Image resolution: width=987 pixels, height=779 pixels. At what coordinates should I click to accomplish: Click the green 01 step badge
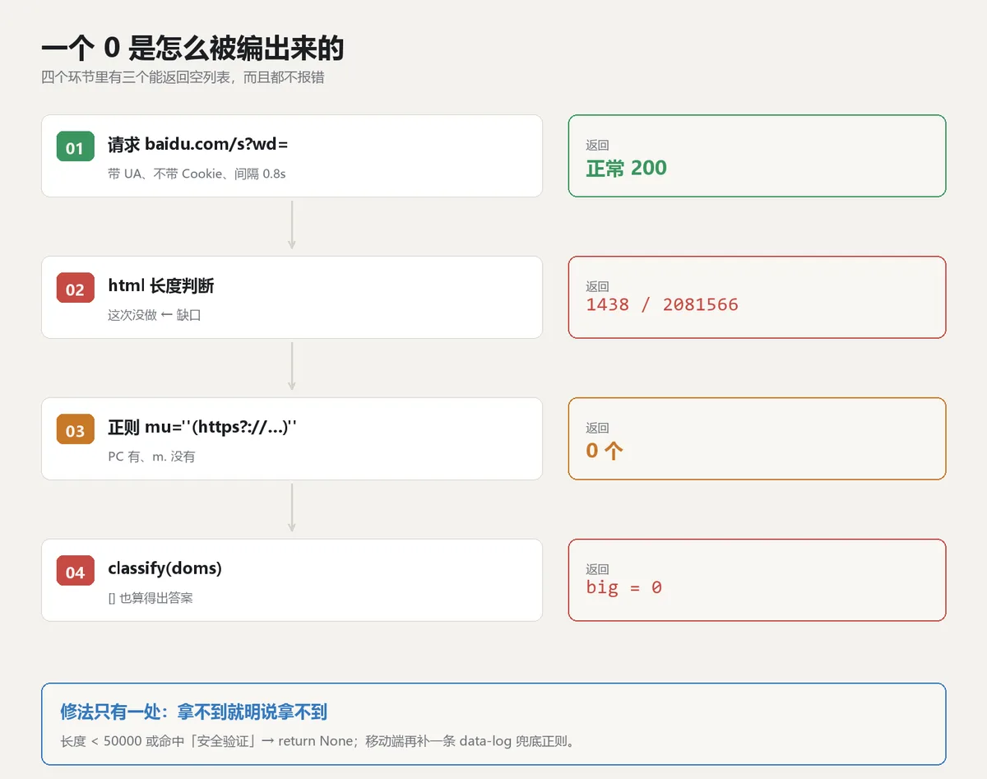point(75,147)
